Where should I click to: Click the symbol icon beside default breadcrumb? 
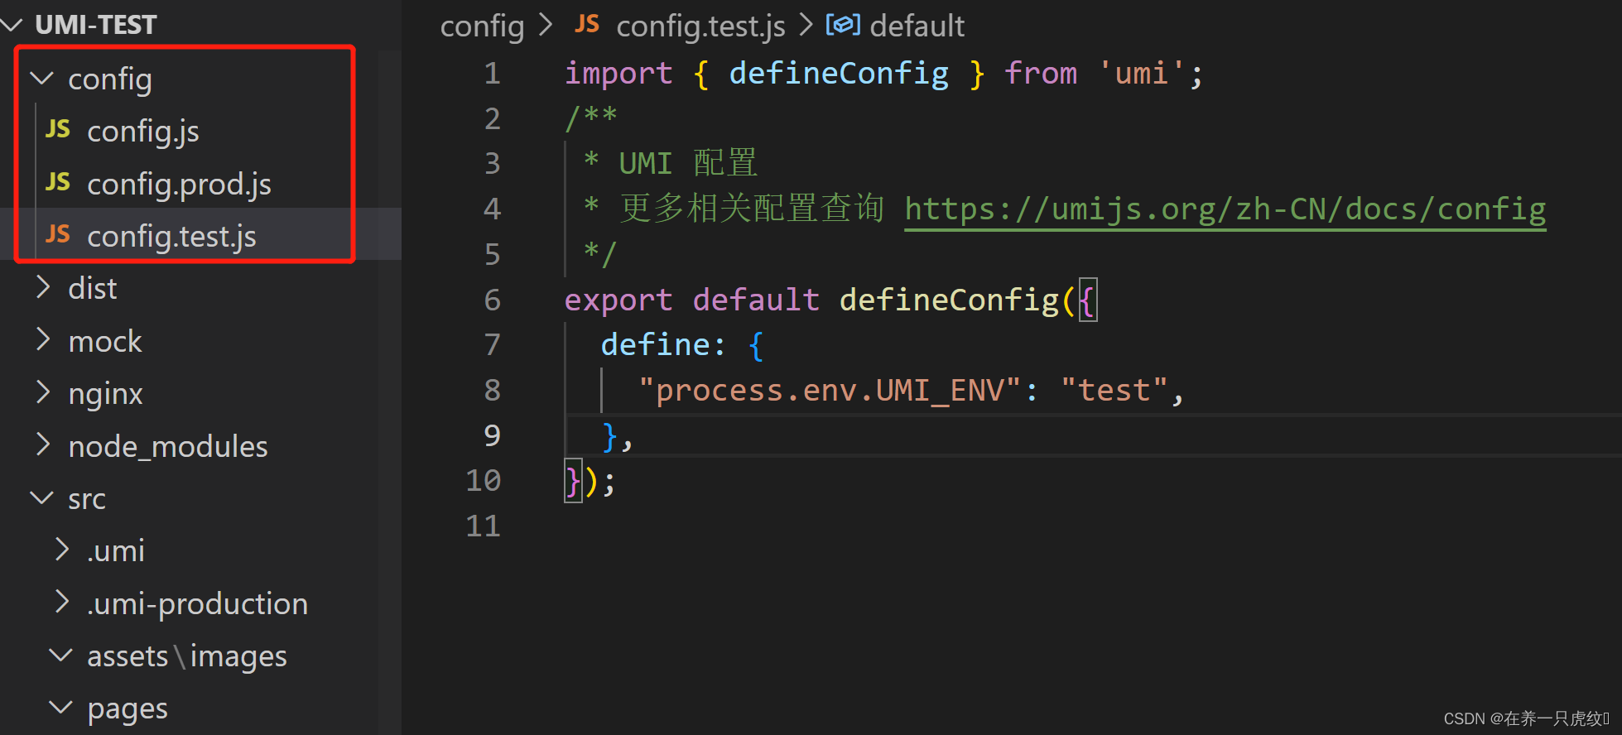click(843, 26)
